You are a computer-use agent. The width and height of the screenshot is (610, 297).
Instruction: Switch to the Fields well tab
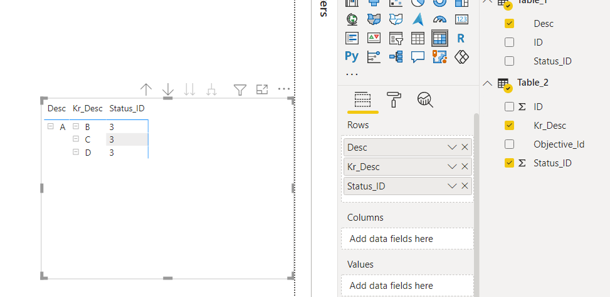[362, 101]
